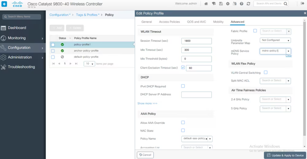The image size is (307, 159).
Task: Go to the first page of the table
Action: tap(53, 64)
